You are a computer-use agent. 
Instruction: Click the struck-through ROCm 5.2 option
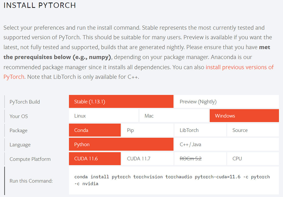click(200, 159)
